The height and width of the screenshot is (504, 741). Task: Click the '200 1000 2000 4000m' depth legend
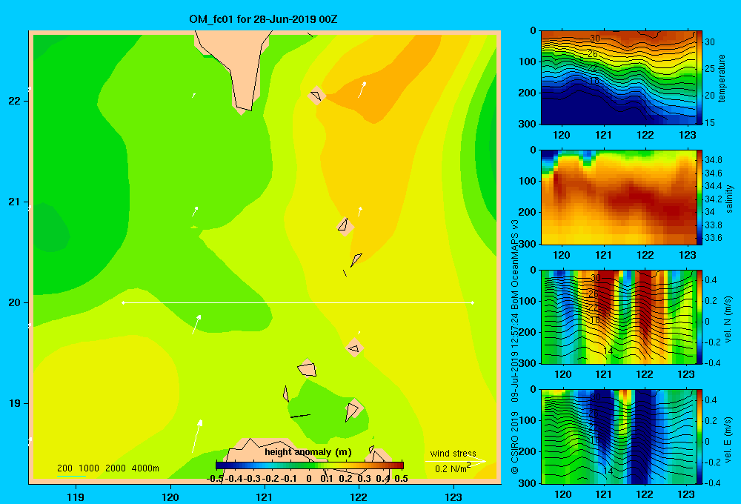coord(108,468)
